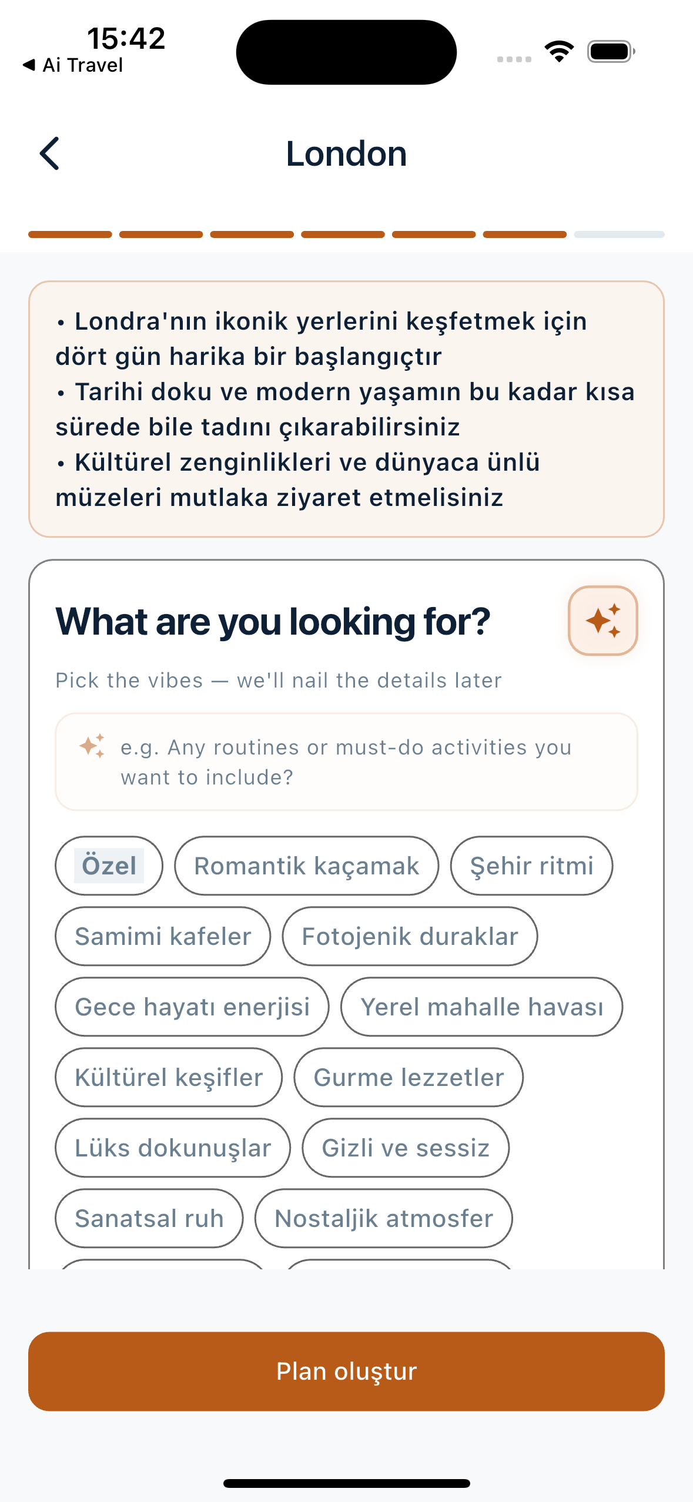Tap the Nostaljik atmosfer chip
Image resolution: width=693 pixels, height=1502 pixels.
(x=383, y=1218)
